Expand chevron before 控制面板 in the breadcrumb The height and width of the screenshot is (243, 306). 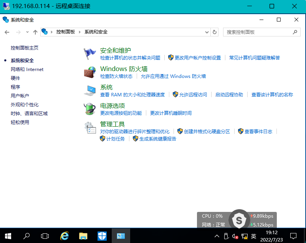click(x=51, y=32)
